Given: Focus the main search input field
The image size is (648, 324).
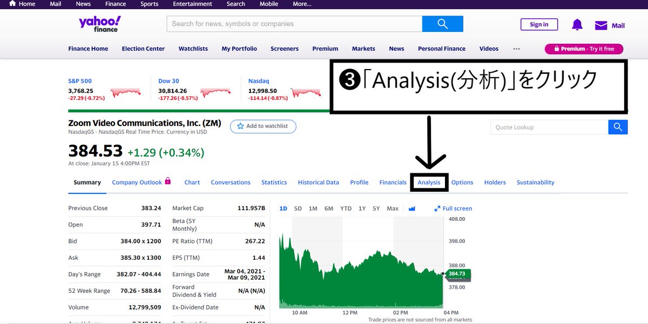Looking at the screenshot, I should pos(294,24).
